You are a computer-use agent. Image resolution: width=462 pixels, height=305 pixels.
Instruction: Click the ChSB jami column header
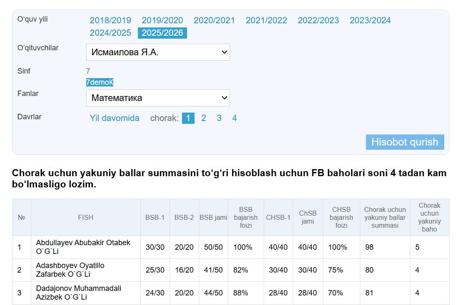(x=308, y=217)
